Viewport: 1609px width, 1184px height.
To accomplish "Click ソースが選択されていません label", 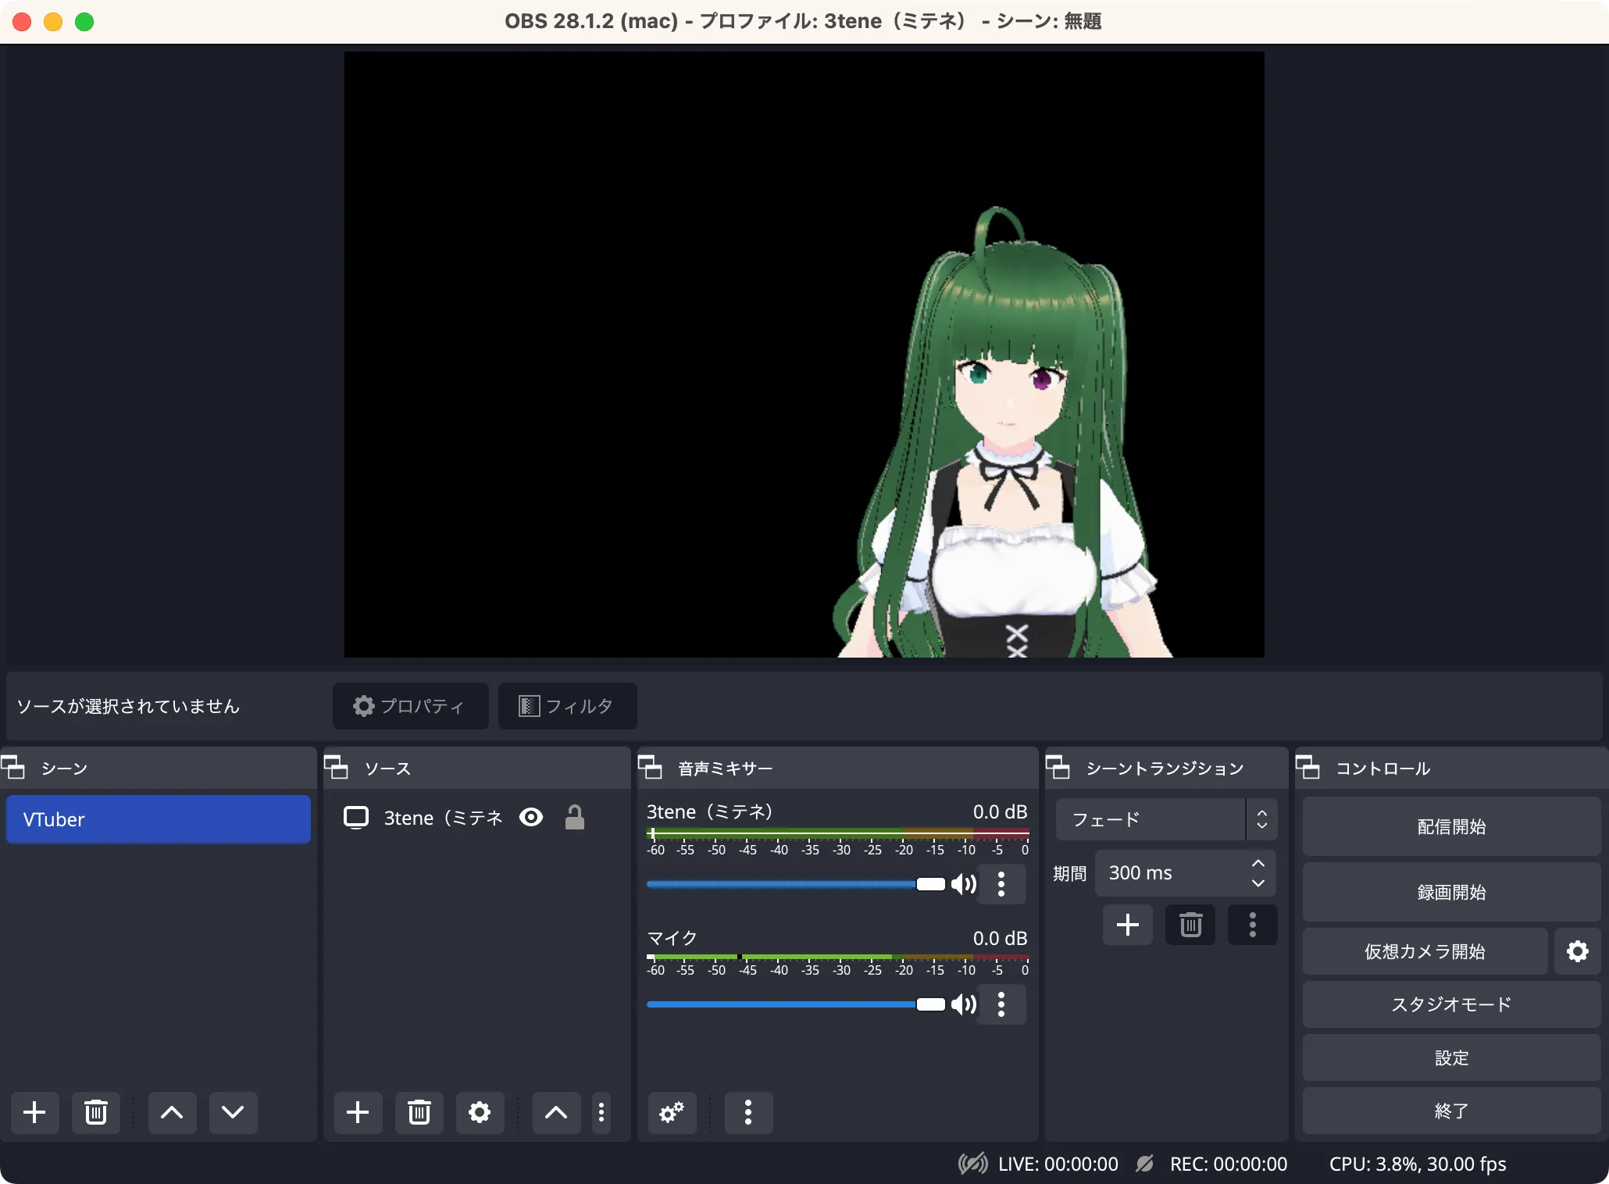I will point(128,706).
